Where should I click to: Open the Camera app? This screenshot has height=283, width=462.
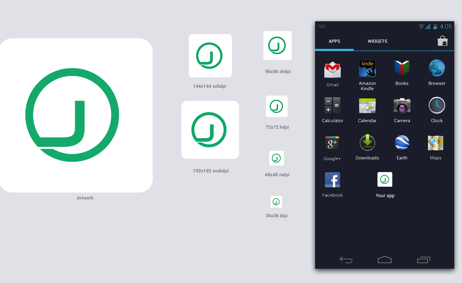(x=402, y=106)
